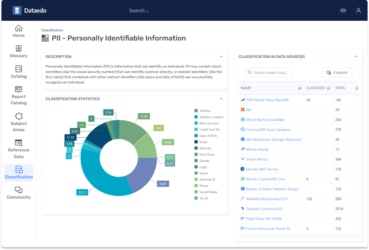This screenshot has width=369, height=250.
Task: Open the Home sidebar icon
Action: click(x=19, y=28)
